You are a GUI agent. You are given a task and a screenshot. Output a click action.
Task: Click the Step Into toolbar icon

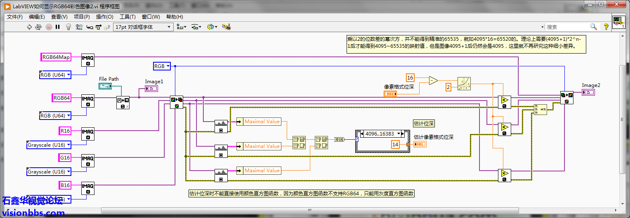pos(90,27)
